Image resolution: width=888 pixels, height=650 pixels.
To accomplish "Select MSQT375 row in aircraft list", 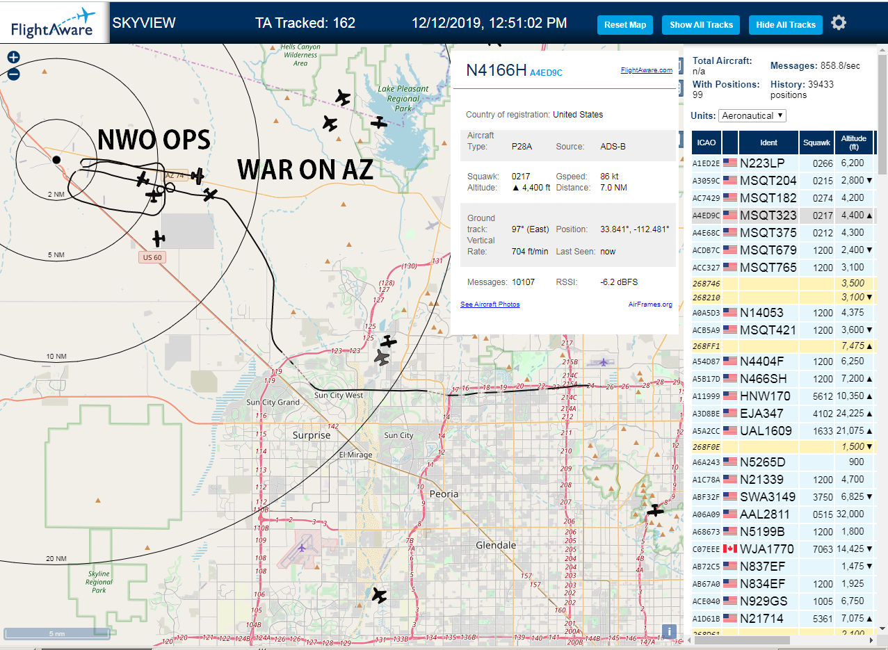I will [784, 233].
